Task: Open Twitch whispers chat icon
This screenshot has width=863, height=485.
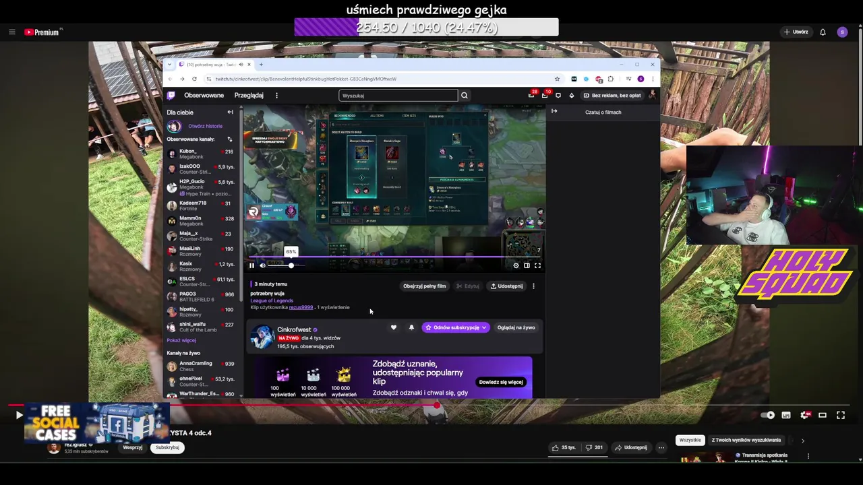Action: (558, 96)
